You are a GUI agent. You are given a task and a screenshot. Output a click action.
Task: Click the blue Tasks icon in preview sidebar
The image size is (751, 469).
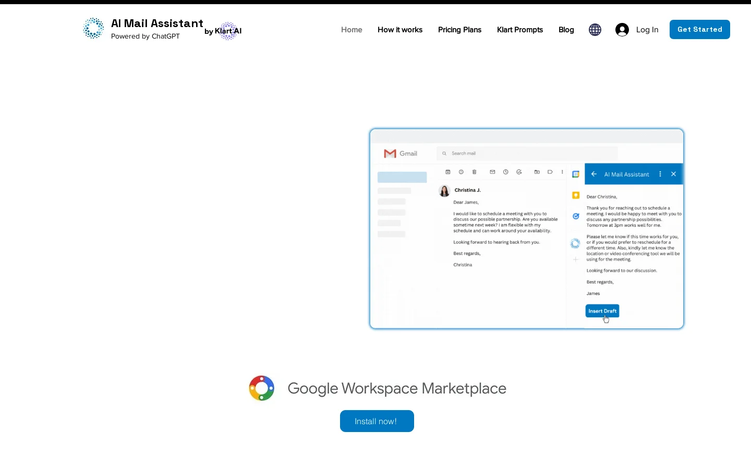(x=576, y=216)
